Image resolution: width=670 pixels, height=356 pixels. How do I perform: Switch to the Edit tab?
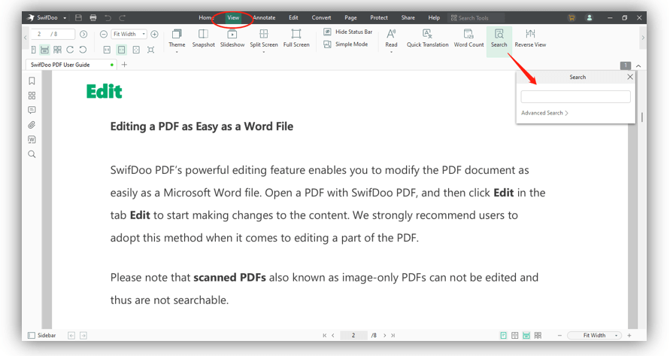(x=293, y=17)
